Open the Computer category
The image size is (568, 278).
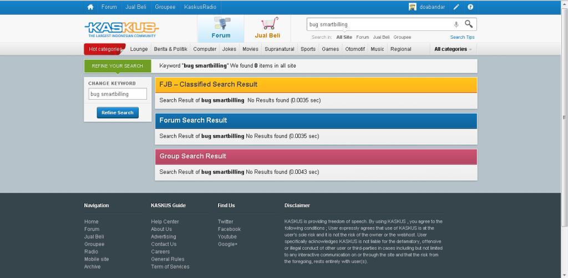[205, 49]
